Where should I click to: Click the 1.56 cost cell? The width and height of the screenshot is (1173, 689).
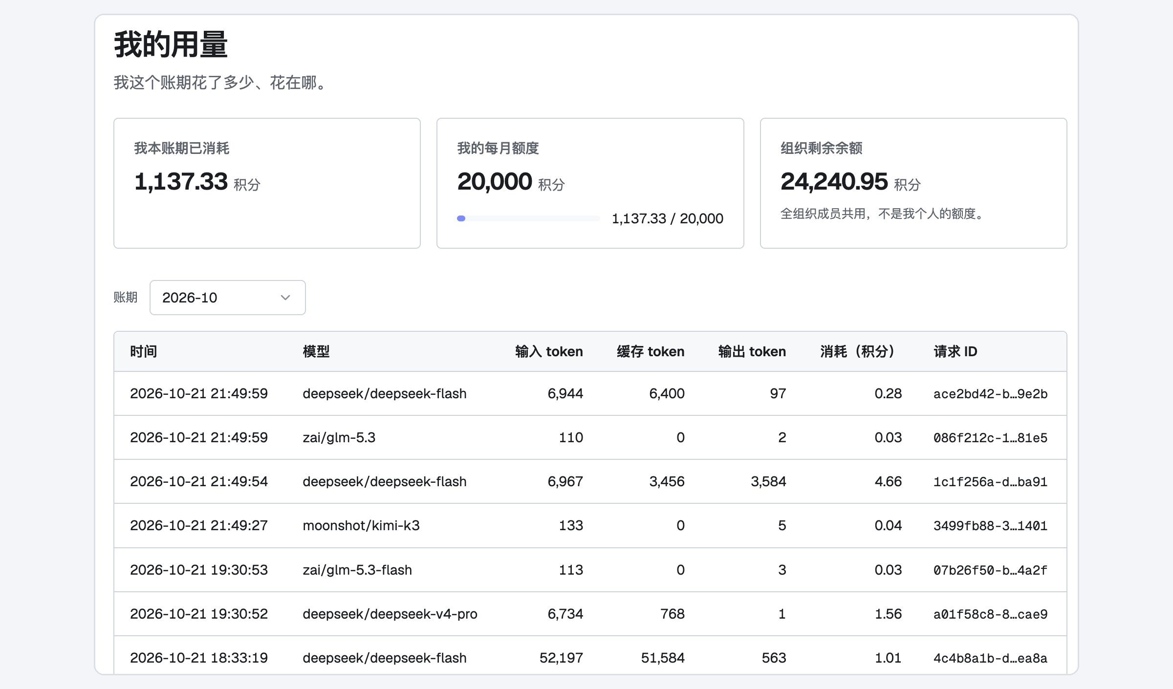tap(888, 614)
